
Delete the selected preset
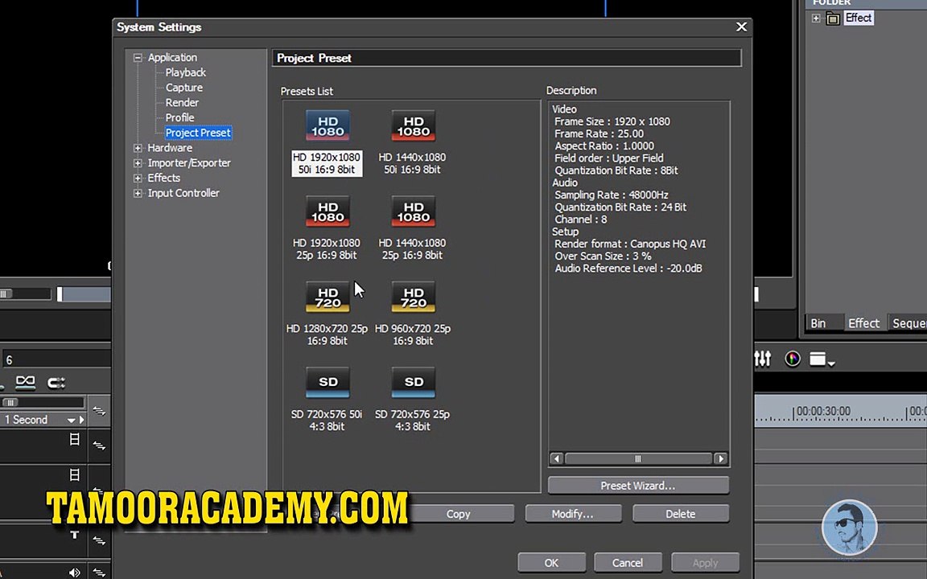681,514
